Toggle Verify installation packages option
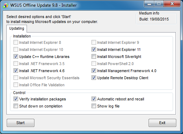This screenshot has height=134, width=183. 16,99
